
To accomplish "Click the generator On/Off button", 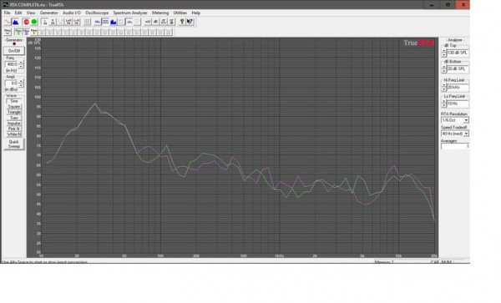I will point(14,51).
